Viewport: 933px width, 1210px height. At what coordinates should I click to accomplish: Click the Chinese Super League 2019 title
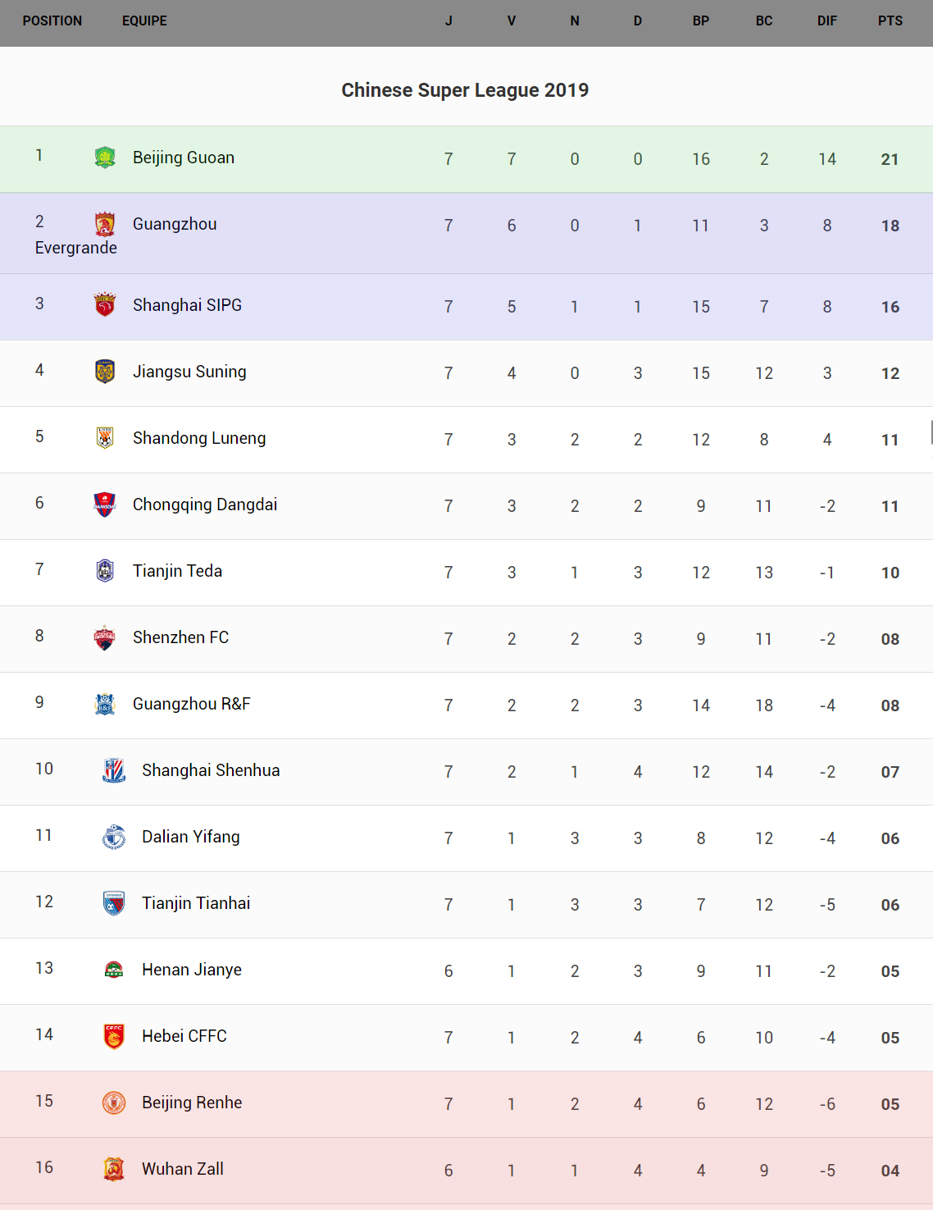coord(465,90)
